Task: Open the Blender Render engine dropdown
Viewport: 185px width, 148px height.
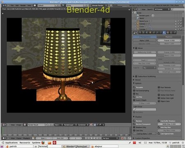Action: coord(99,5)
